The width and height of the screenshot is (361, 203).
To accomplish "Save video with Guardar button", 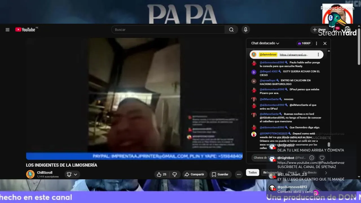I will pyautogui.click(x=220, y=175).
